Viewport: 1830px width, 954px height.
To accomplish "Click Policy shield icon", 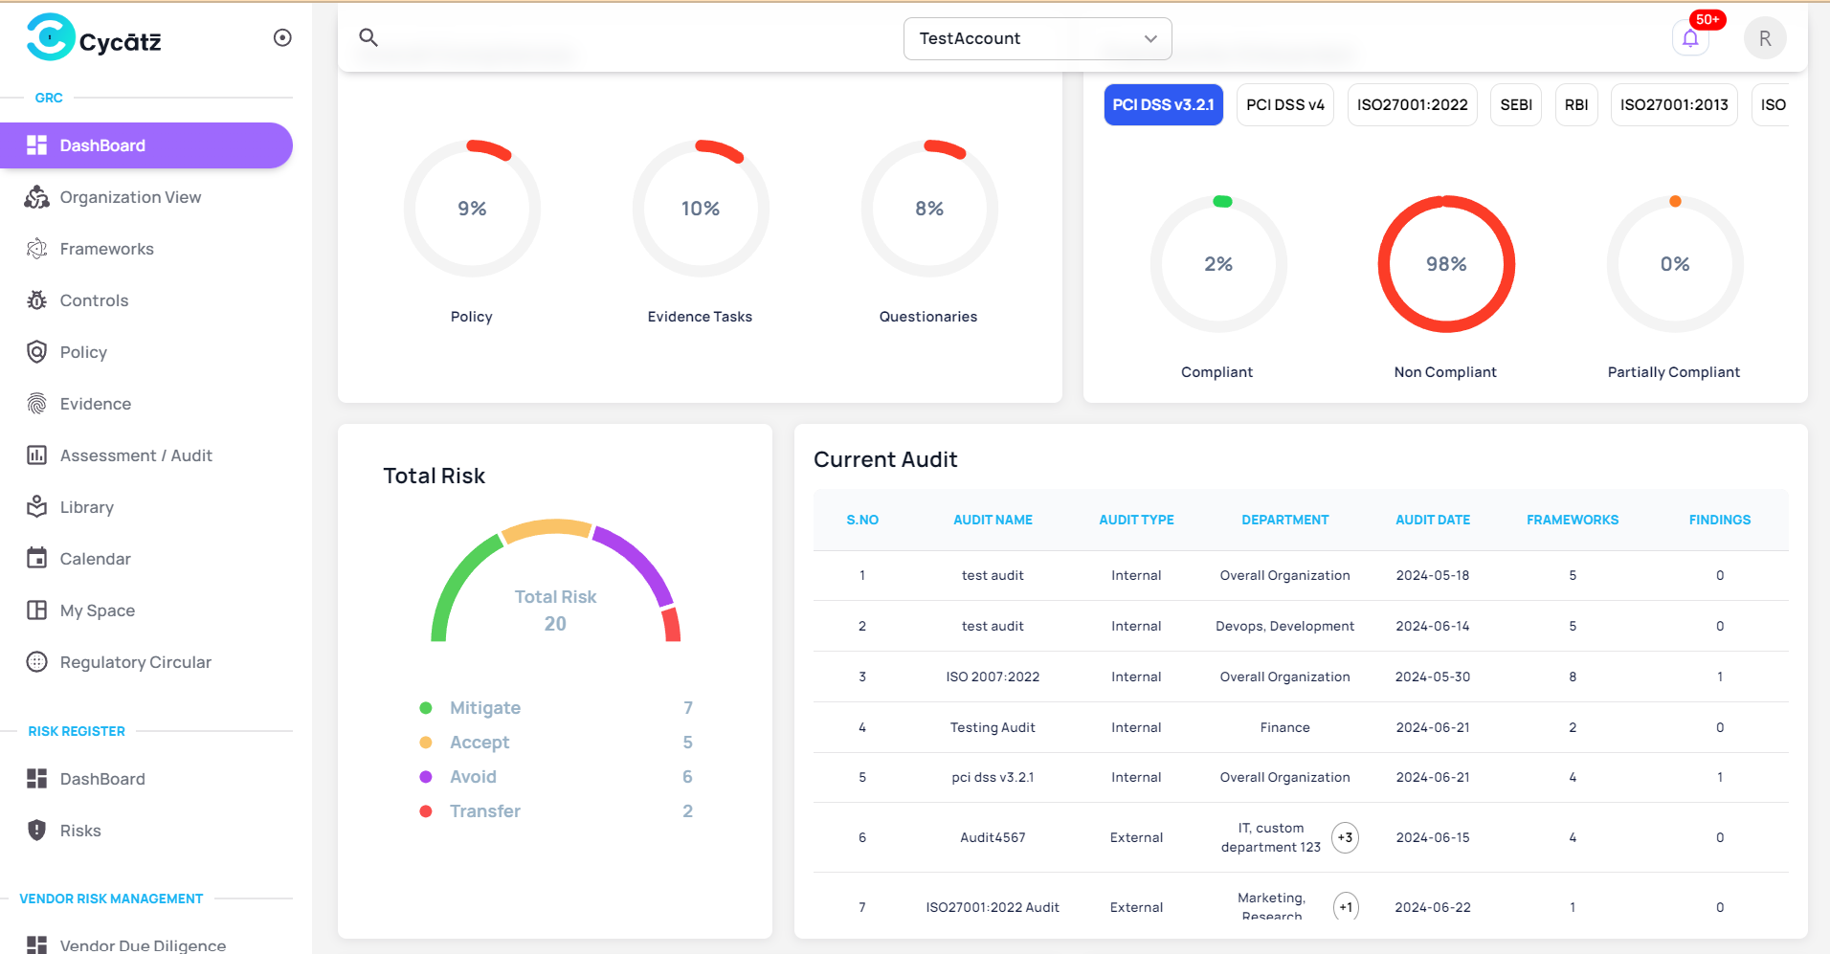I will tap(36, 352).
